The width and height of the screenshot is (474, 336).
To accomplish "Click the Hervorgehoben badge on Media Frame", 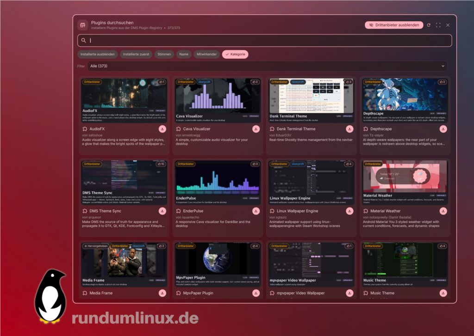I will click(96, 246).
